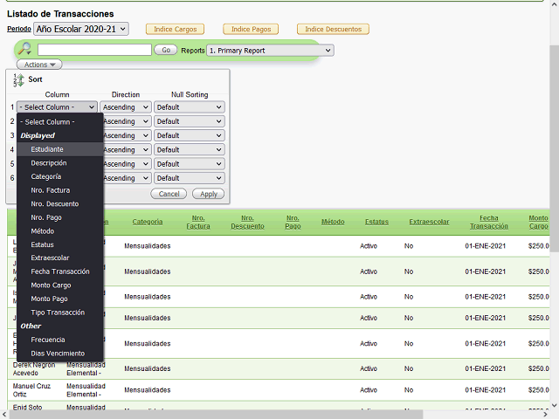
Task: Cancel the Sort dialog
Action: pos(169,194)
